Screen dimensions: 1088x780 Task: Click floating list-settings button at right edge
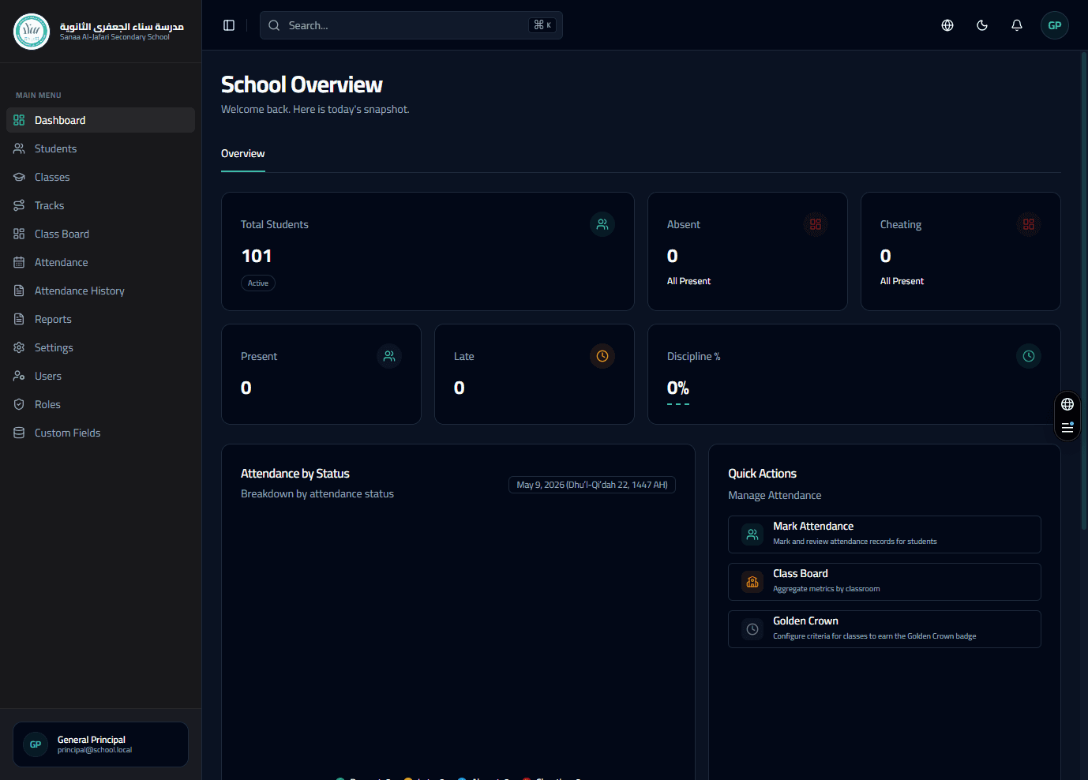tap(1067, 427)
